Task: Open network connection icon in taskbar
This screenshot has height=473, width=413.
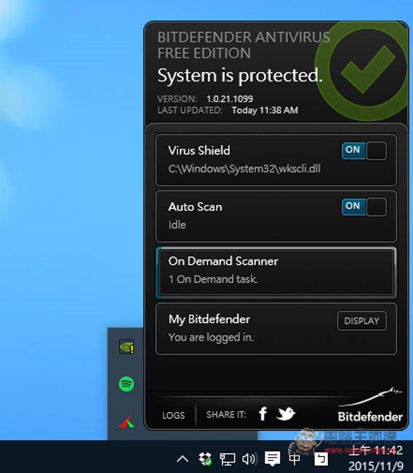Action: [x=227, y=459]
